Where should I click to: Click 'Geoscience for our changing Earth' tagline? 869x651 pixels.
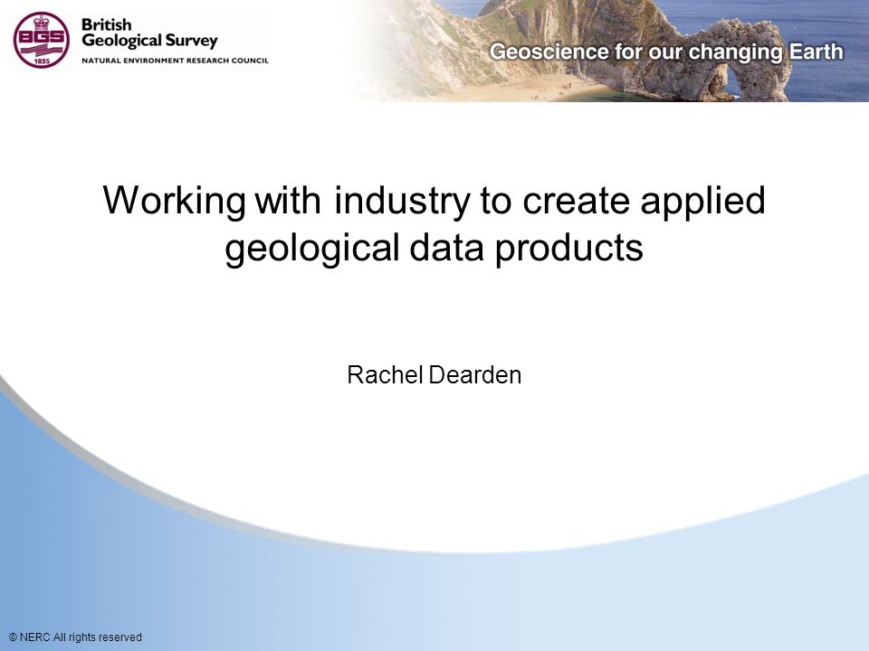click(666, 52)
